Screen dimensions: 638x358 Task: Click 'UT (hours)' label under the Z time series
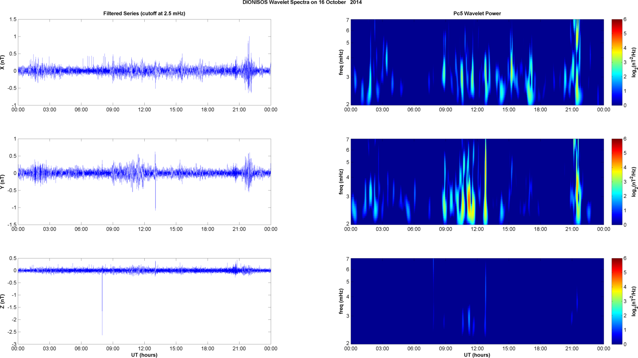point(144,355)
